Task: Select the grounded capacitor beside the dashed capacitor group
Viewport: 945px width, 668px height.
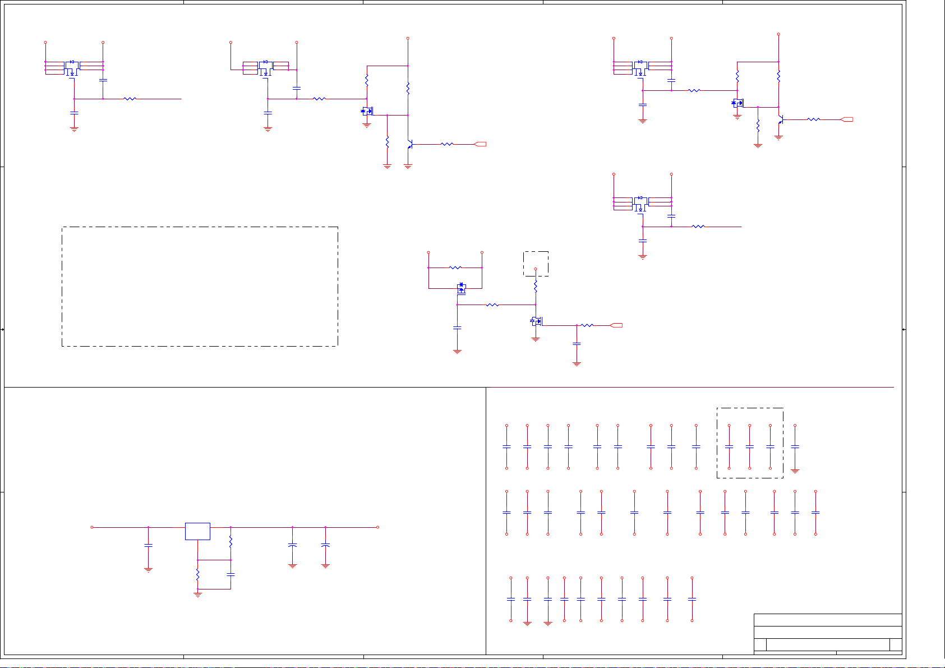Action: click(x=795, y=447)
